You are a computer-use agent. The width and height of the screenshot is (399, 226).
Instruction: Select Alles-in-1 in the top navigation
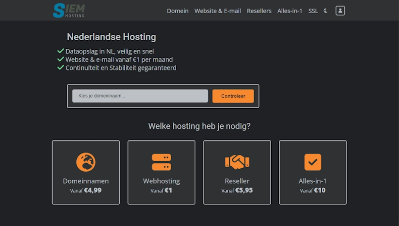[x=290, y=11]
